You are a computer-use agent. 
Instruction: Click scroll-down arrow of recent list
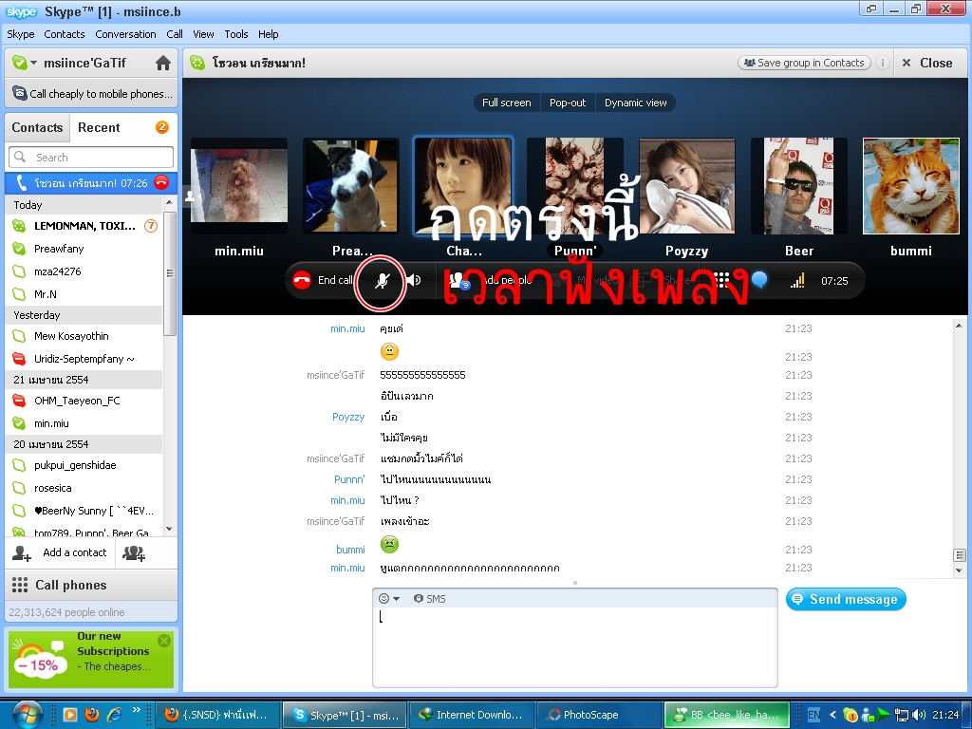[169, 530]
